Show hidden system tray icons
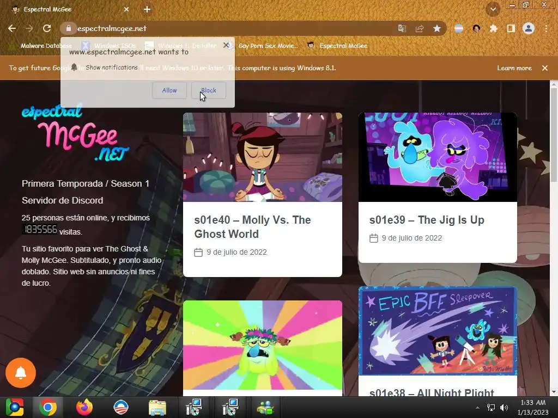This screenshot has width=558, height=418. click(477, 408)
